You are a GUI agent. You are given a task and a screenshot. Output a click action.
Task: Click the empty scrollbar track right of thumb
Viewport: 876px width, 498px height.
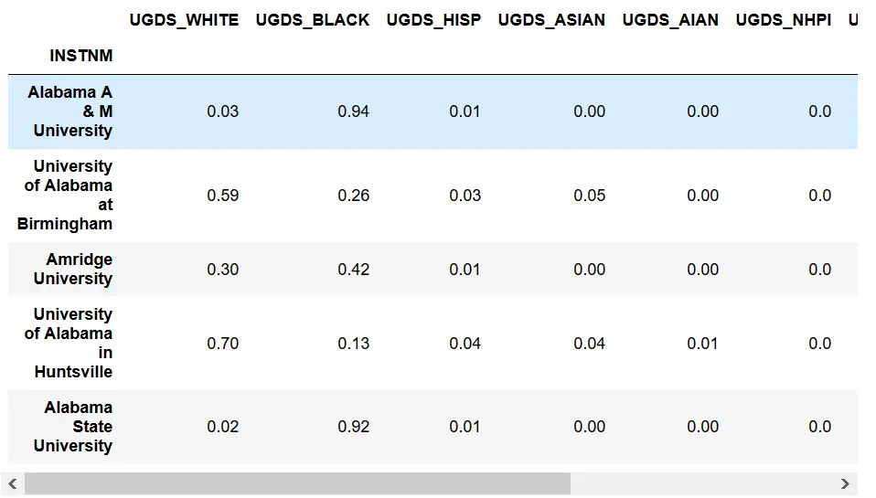702,483
